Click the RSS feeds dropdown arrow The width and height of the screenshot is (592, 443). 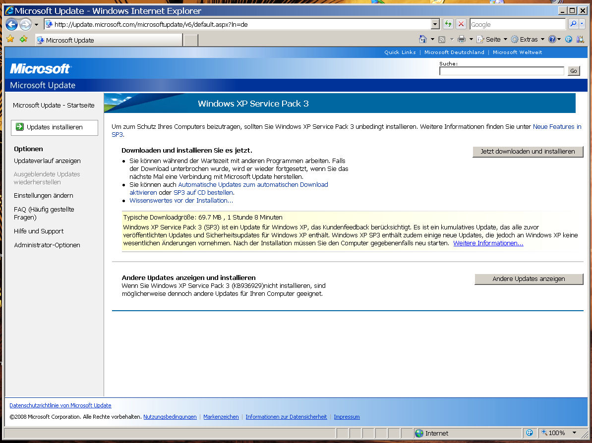[x=452, y=39]
